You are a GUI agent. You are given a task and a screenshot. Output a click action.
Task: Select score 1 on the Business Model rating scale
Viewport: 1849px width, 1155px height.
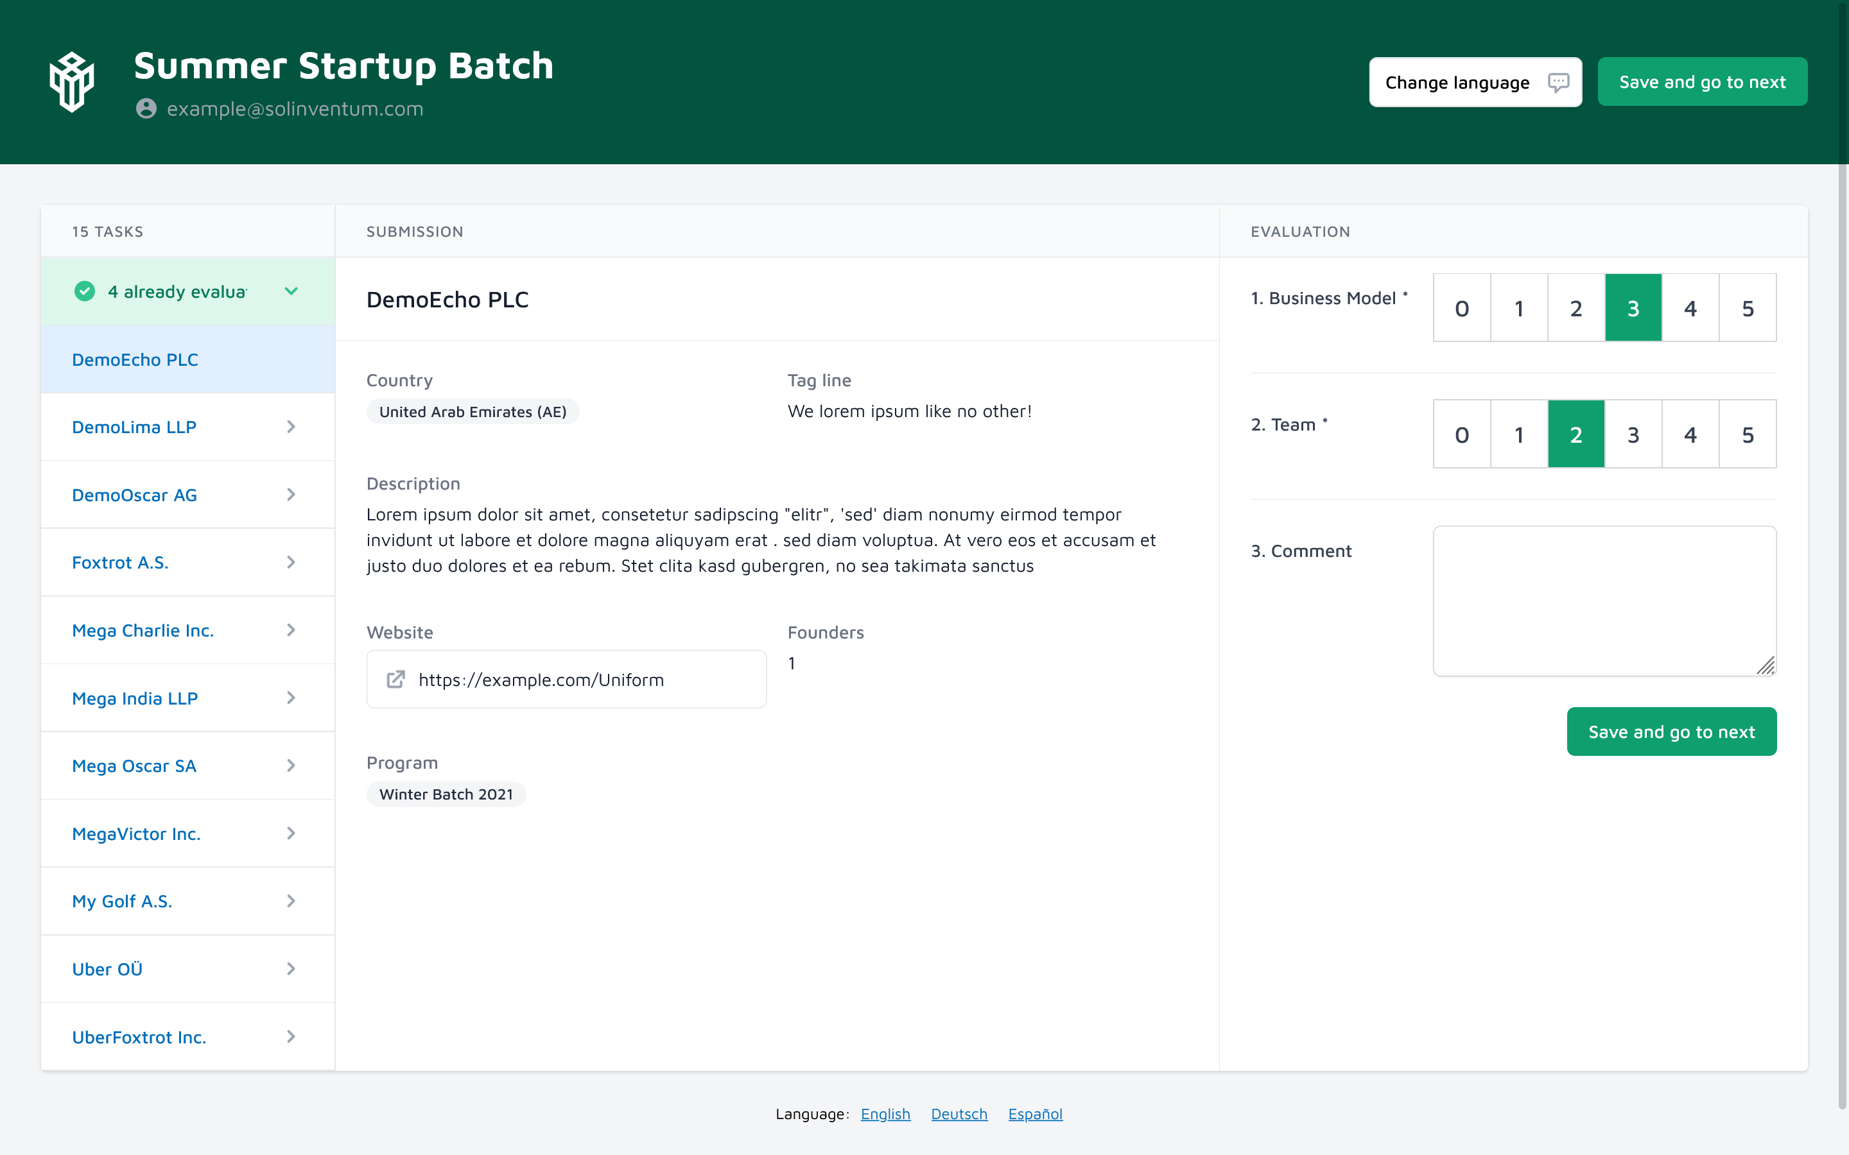pos(1518,307)
